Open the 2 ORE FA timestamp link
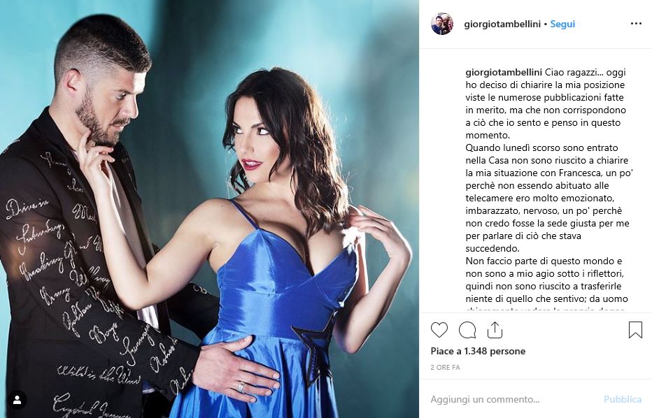 pos(445,367)
